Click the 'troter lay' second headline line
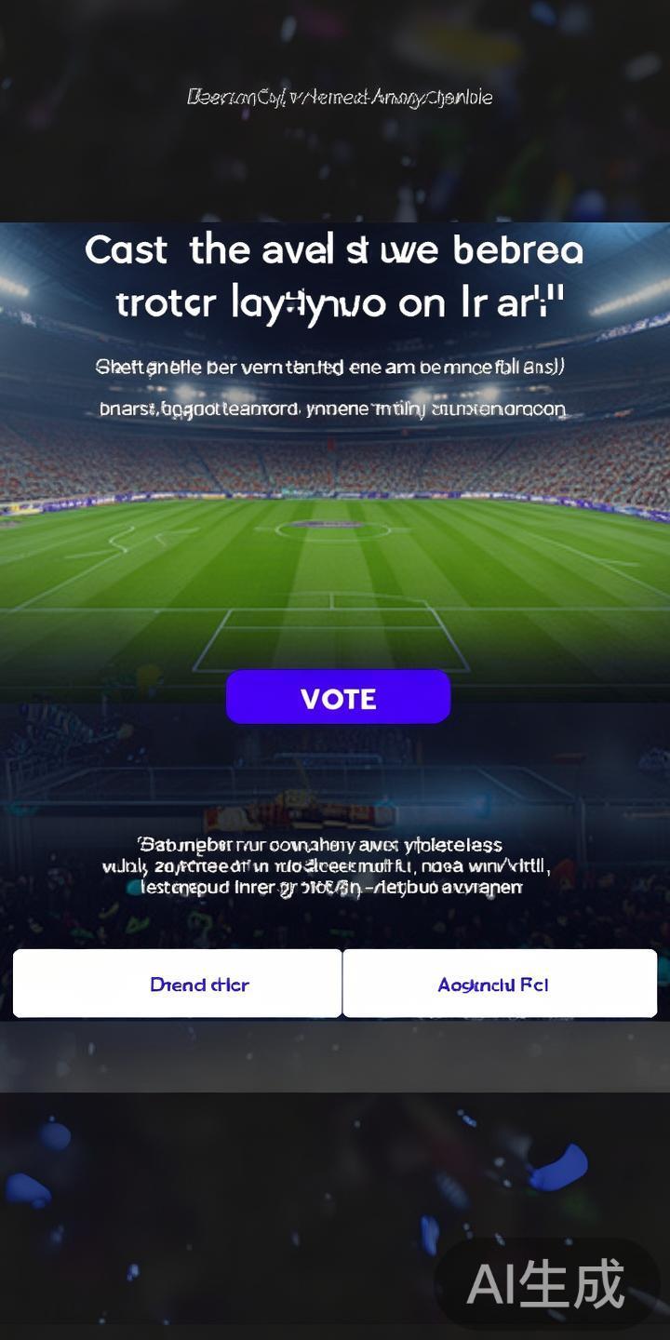This screenshot has height=1340, width=670. point(341,302)
